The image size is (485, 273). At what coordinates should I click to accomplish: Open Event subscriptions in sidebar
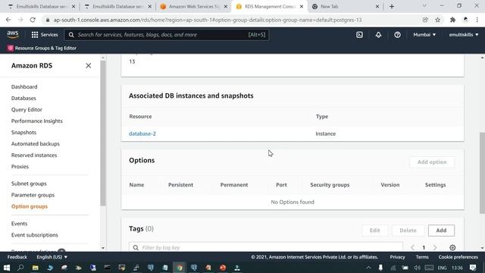[x=35, y=235]
